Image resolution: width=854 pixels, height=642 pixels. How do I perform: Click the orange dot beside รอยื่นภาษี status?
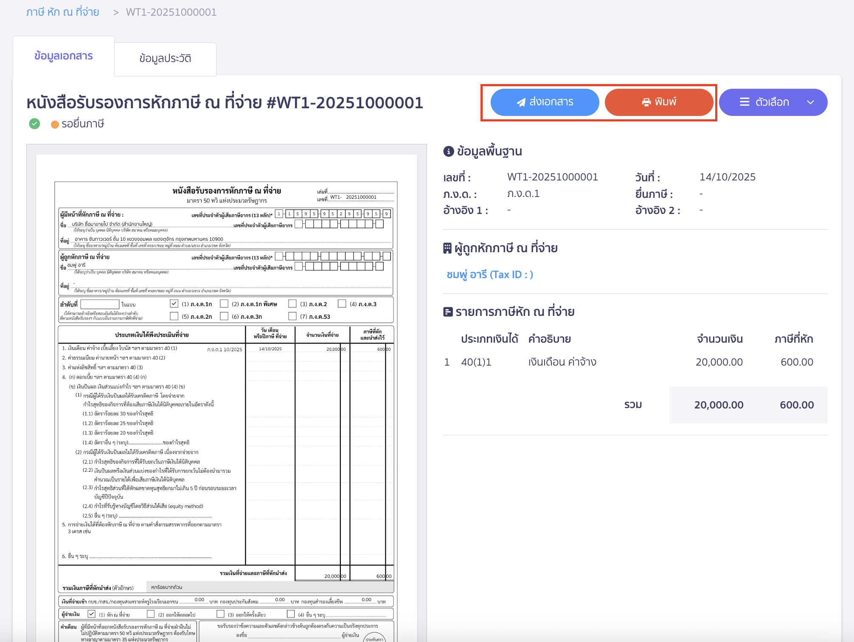pos(54,124)
